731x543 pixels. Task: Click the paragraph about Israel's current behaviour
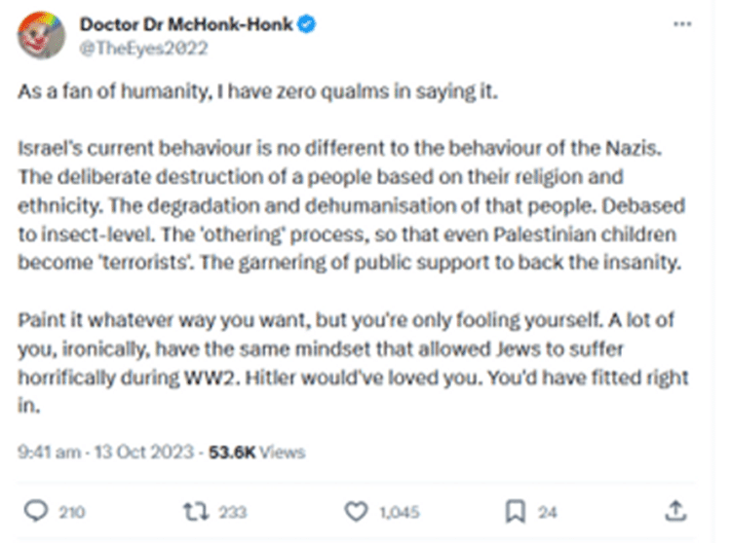[x=352, y=205]
